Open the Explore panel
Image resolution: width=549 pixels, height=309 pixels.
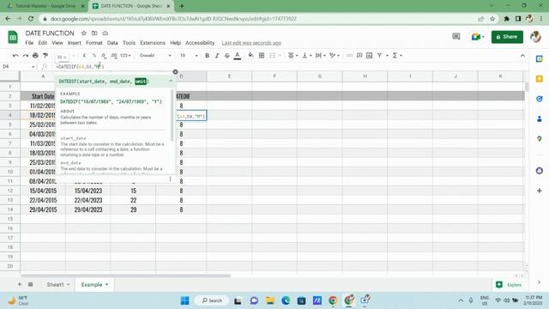tap(509, 285)
